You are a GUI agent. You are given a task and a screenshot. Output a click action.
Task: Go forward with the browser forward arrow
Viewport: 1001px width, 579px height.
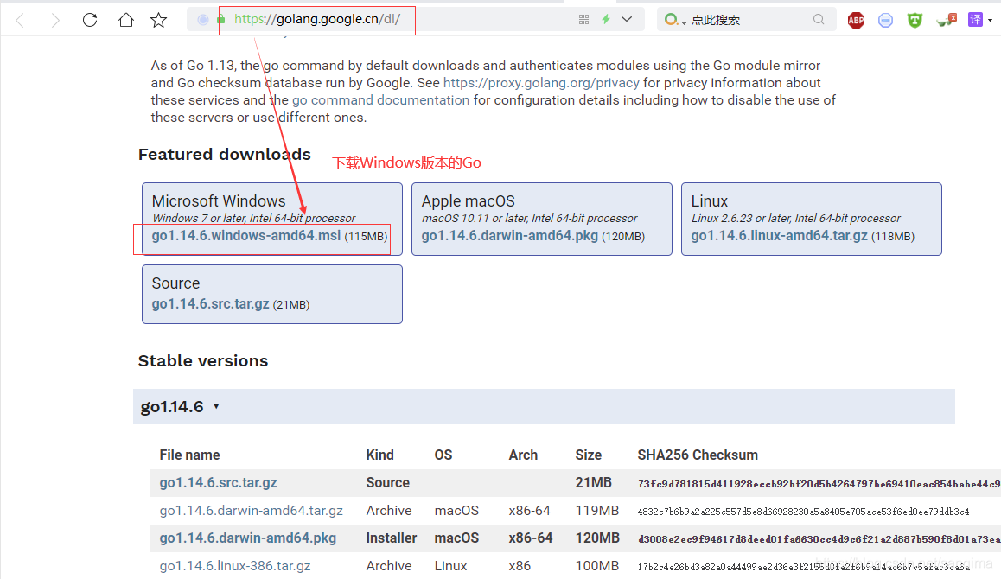coord(55,21)
